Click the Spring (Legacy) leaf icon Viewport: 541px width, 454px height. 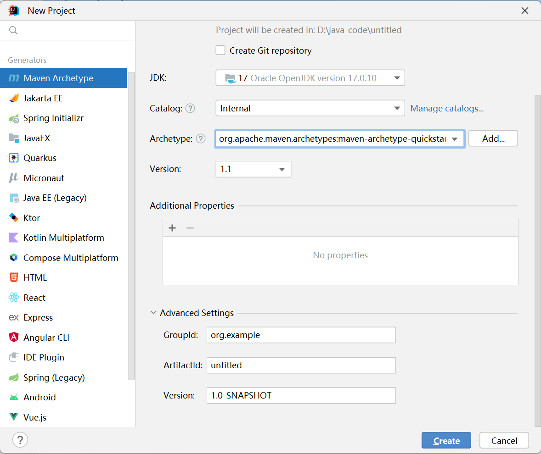14,377
